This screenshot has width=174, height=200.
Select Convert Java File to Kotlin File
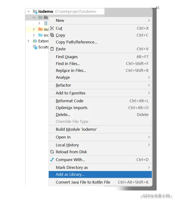[x=100, y=182]
